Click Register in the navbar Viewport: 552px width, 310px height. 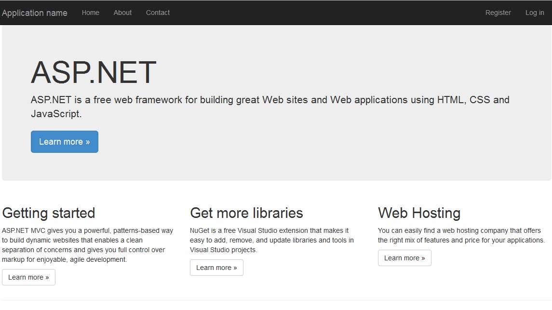(498, 13)
